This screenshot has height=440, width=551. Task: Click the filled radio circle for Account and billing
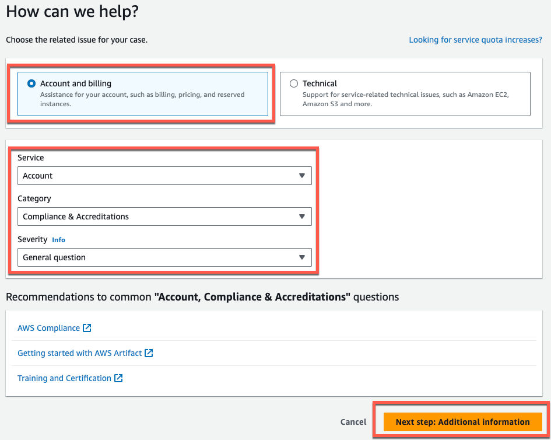[31, 83]
